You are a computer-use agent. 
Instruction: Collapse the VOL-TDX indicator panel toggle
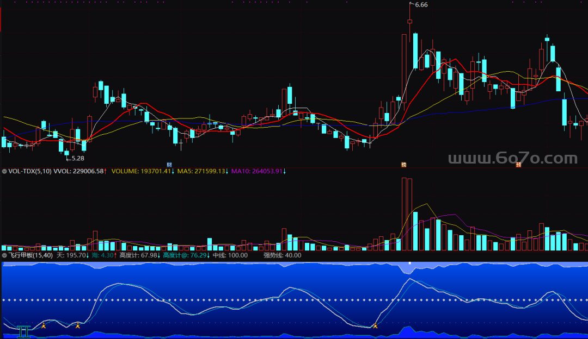tap(4, 171)
